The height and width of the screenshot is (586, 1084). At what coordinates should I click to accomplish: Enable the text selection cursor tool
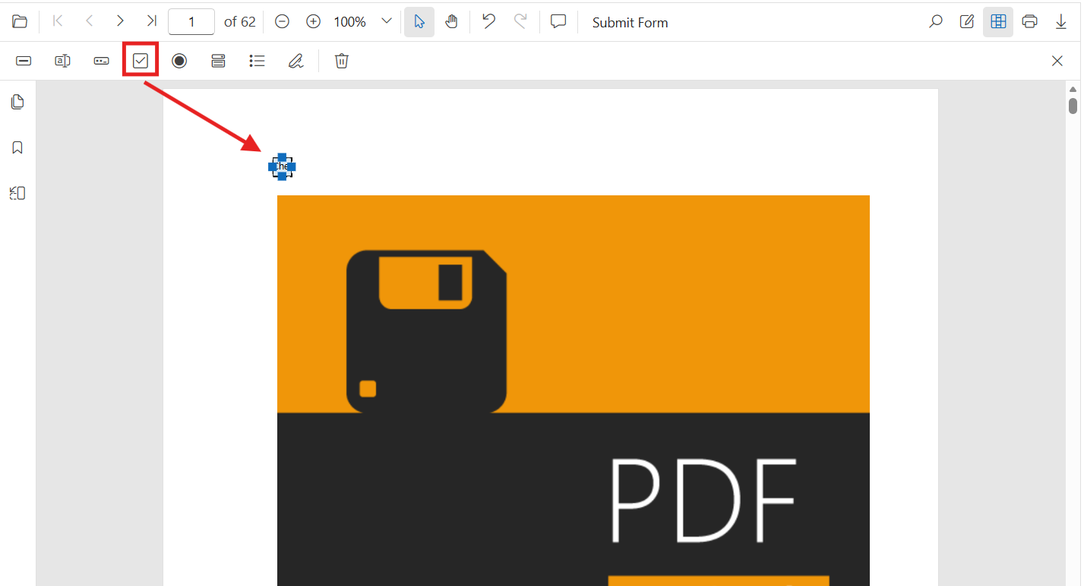(419, 22)
